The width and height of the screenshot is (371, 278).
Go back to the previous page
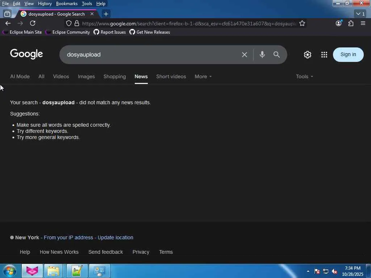tap(8, 23)
